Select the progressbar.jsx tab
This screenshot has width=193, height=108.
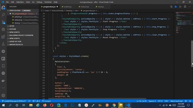click(49, 7)
